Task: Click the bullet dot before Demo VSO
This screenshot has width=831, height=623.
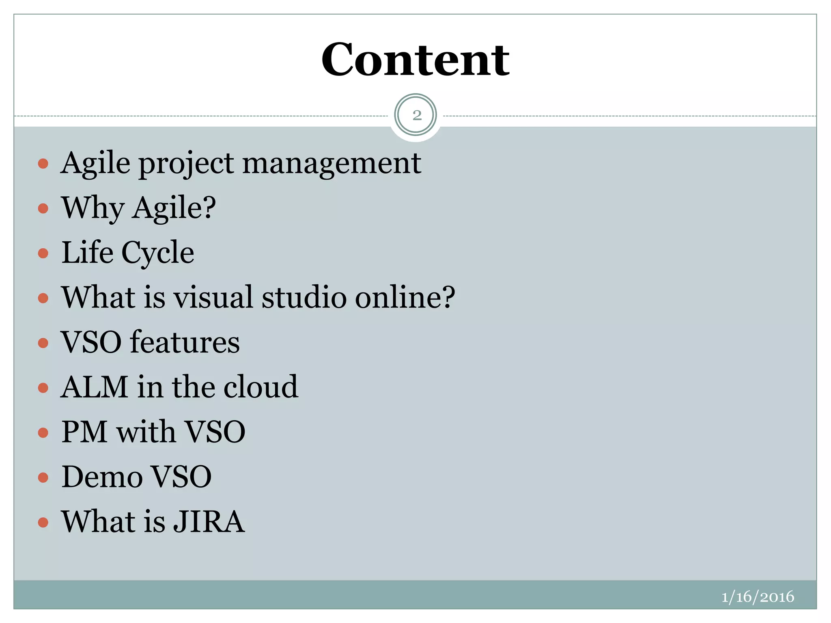Action: pos(43,477)
